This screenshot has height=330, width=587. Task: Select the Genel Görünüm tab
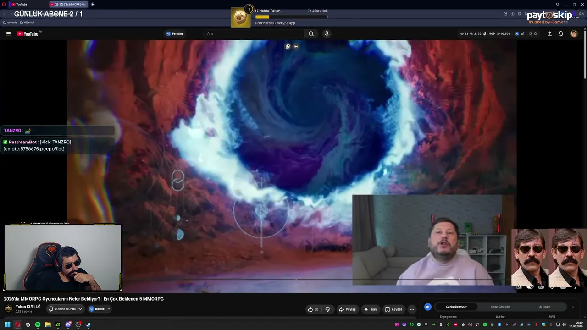coord(501,307)
